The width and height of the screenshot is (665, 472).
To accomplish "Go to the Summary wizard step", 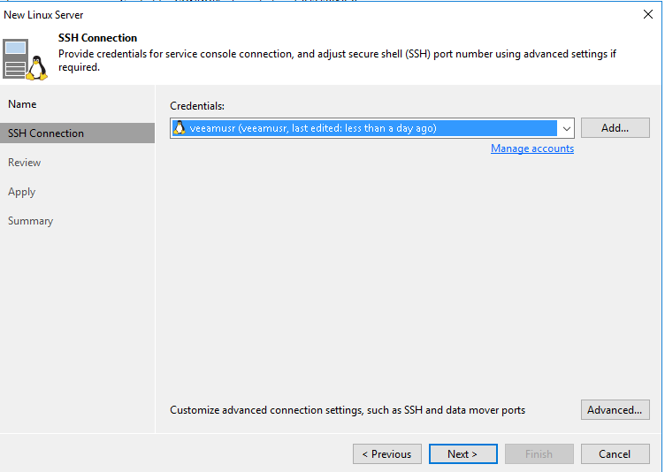I will (30, 221).
